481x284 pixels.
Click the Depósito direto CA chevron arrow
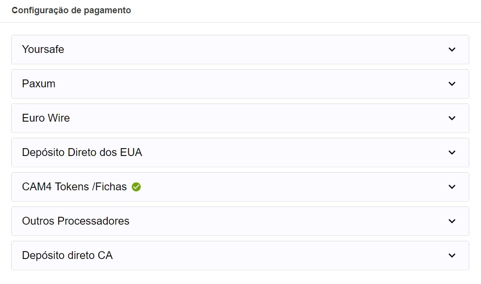click(452, 256)
